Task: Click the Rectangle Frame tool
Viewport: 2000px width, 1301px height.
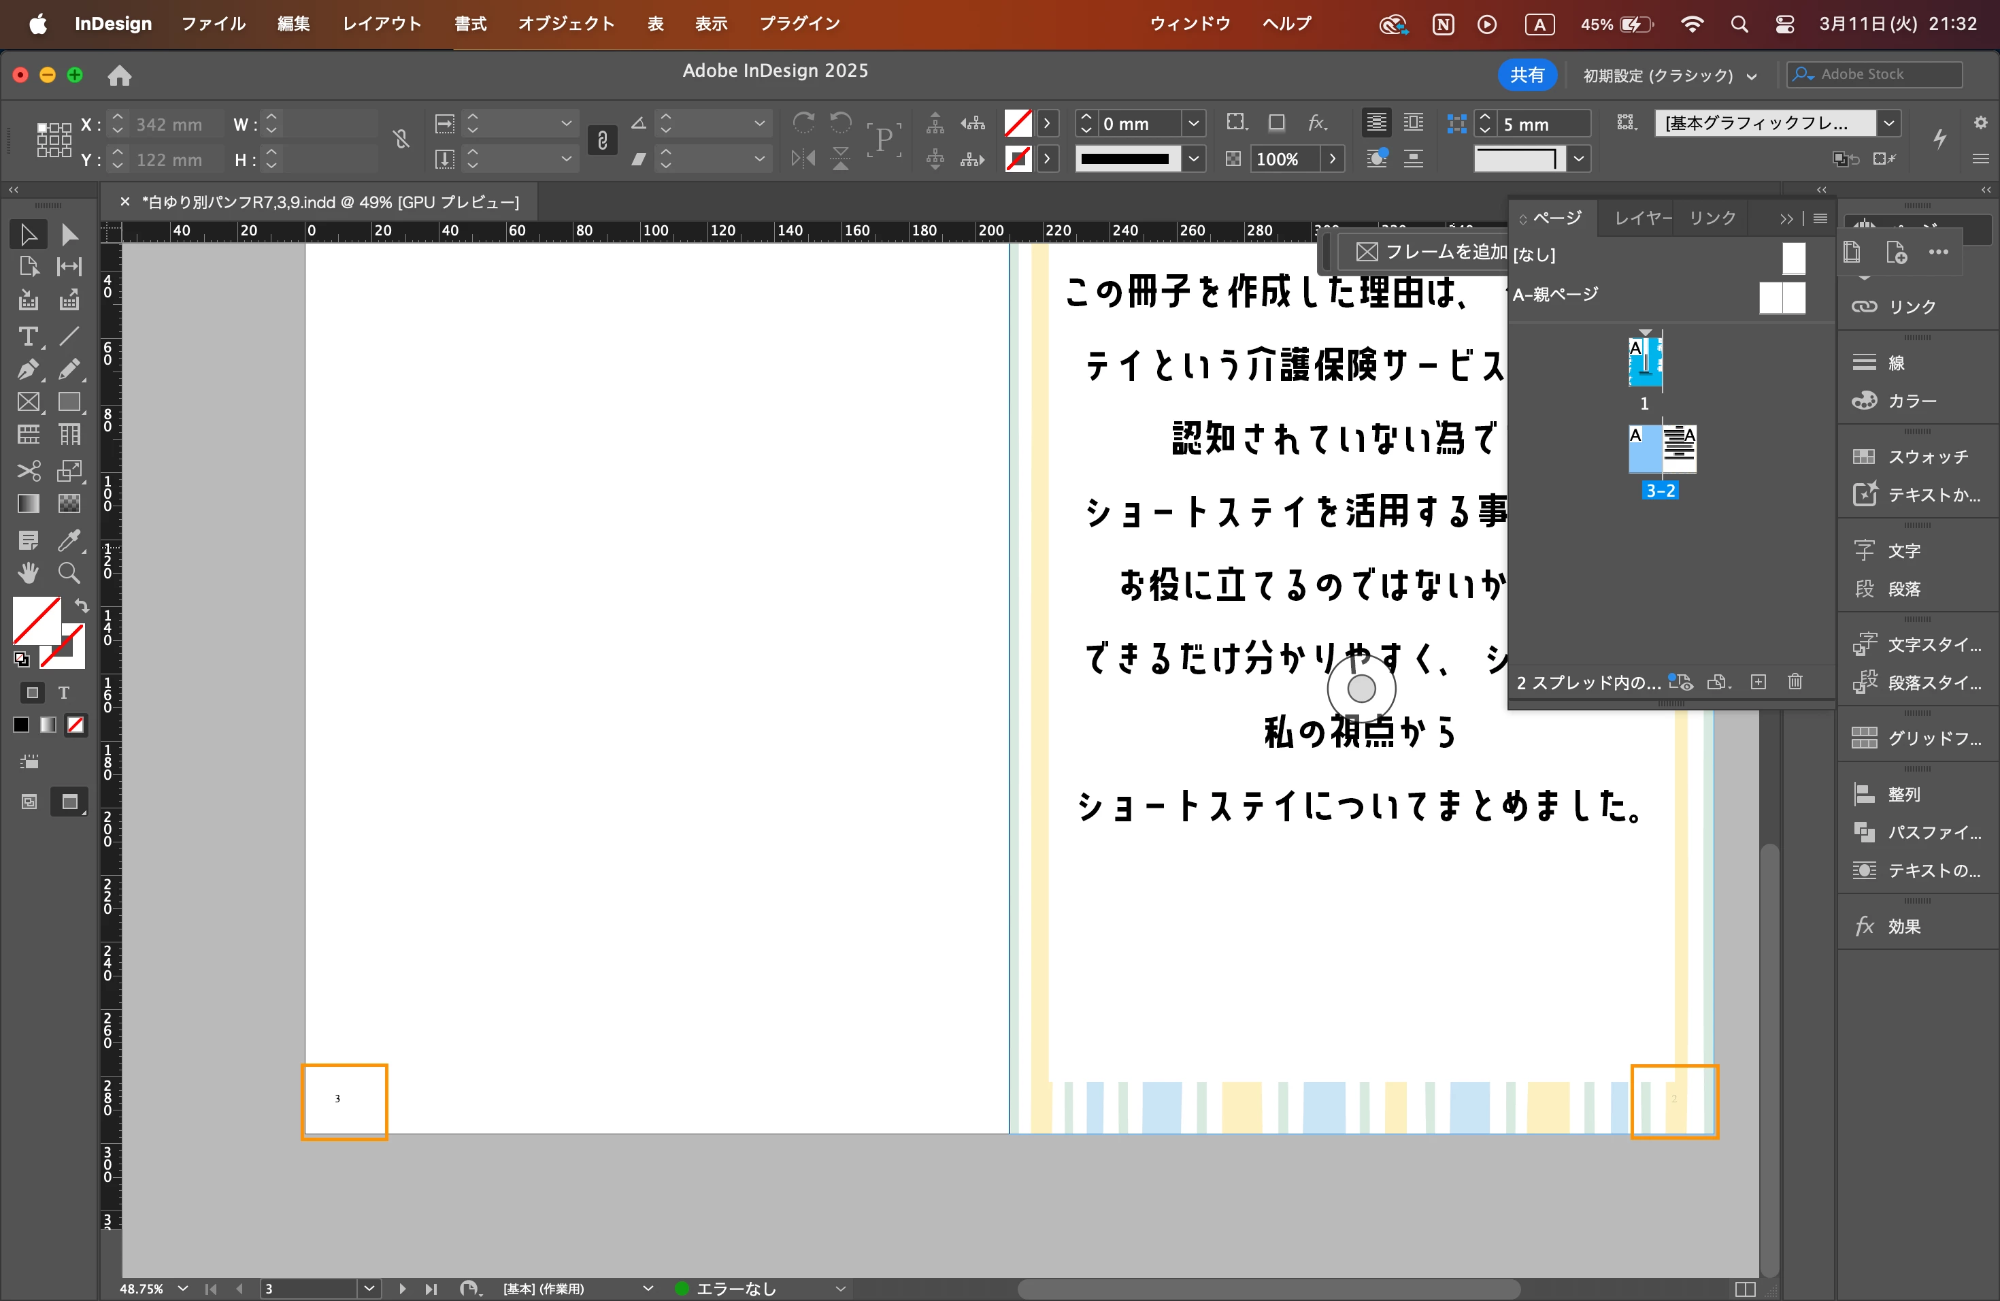Action: (28, 403)
